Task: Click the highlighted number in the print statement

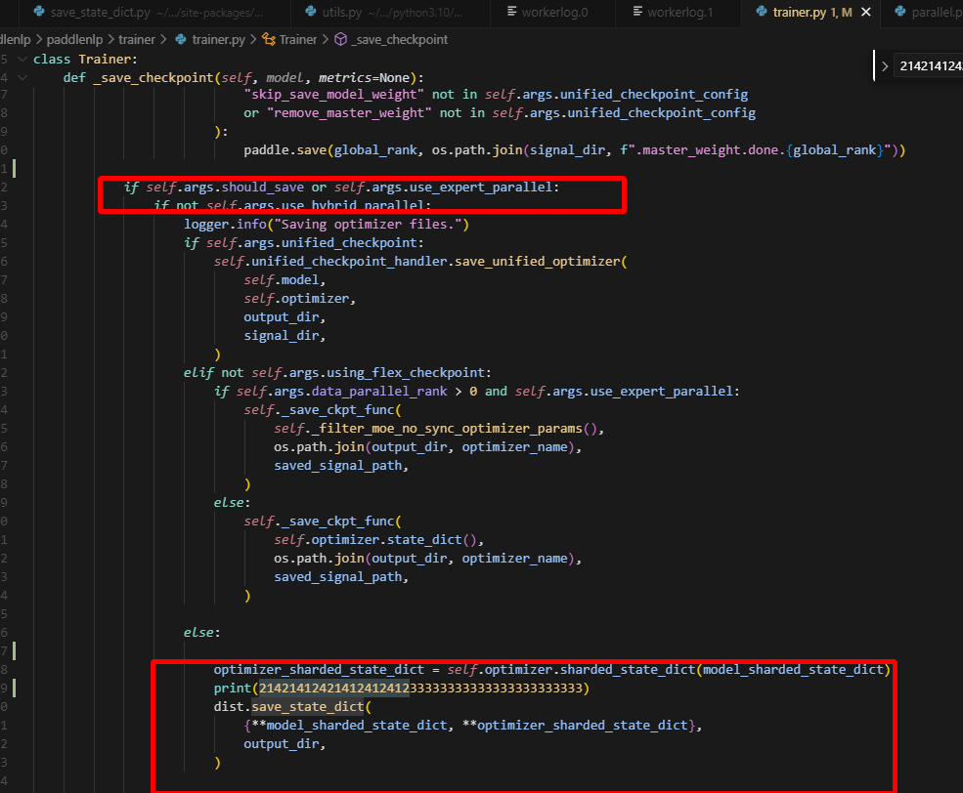Action: click(x=332, y=689)
